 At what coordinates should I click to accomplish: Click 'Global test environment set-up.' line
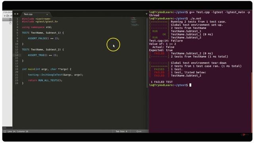click(x=197, y=25)
